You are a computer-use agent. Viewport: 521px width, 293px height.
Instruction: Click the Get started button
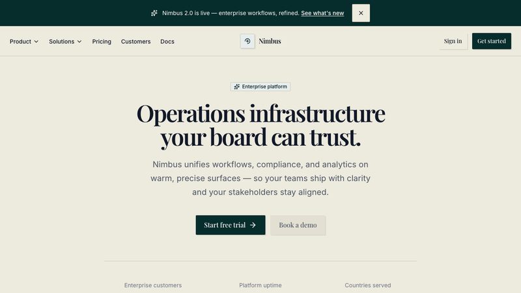pos(492,41)
